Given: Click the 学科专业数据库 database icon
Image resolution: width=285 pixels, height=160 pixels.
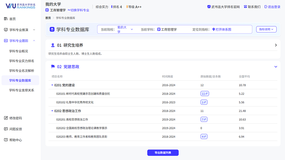Looking at the screenshot, I should (x=52, y=30).
